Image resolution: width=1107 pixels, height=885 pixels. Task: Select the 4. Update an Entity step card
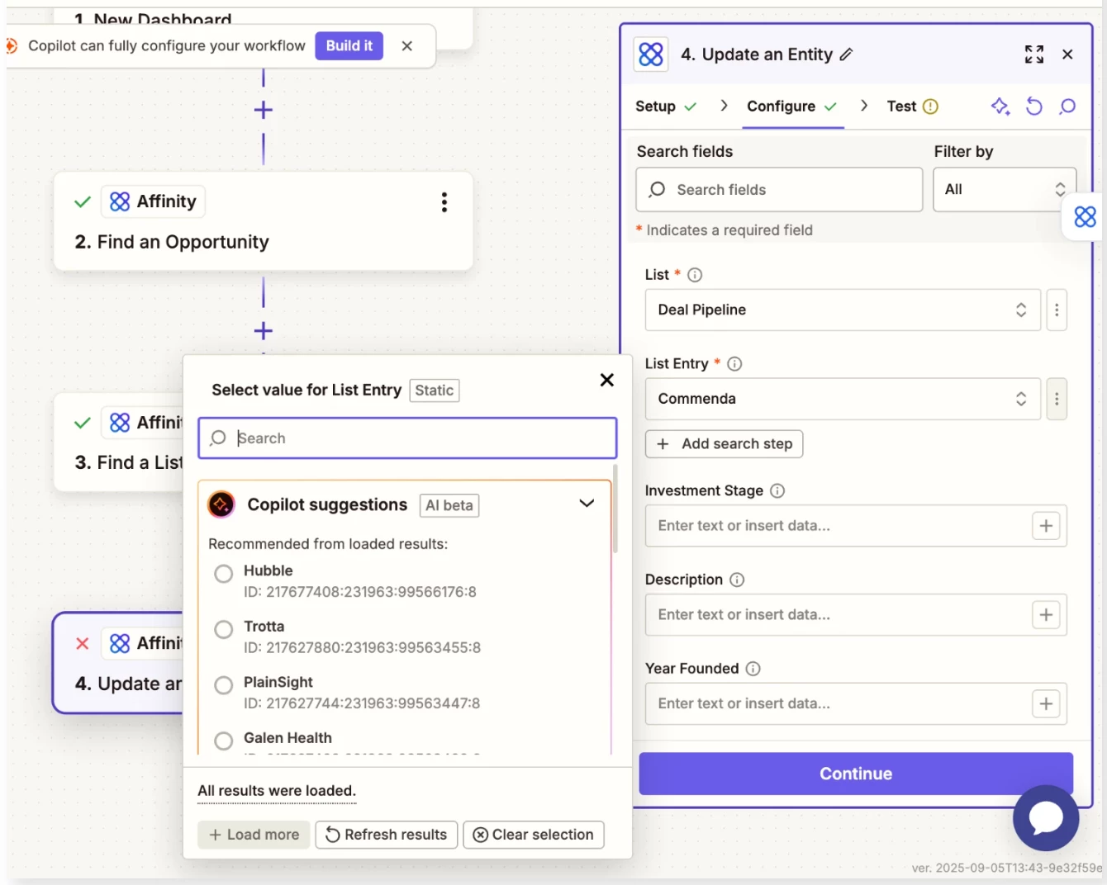[118, 663]
